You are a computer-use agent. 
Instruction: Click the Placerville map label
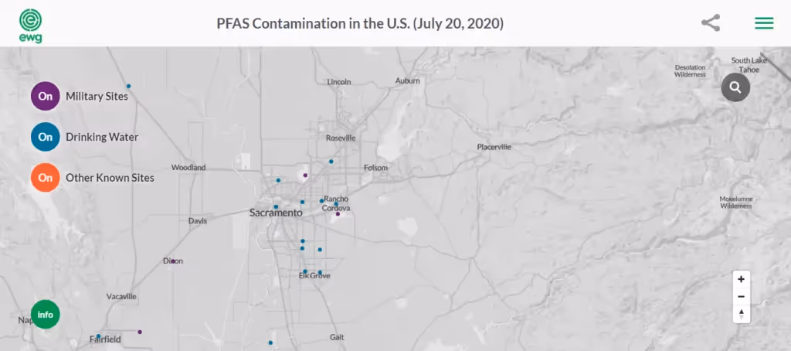coord(494,147)
